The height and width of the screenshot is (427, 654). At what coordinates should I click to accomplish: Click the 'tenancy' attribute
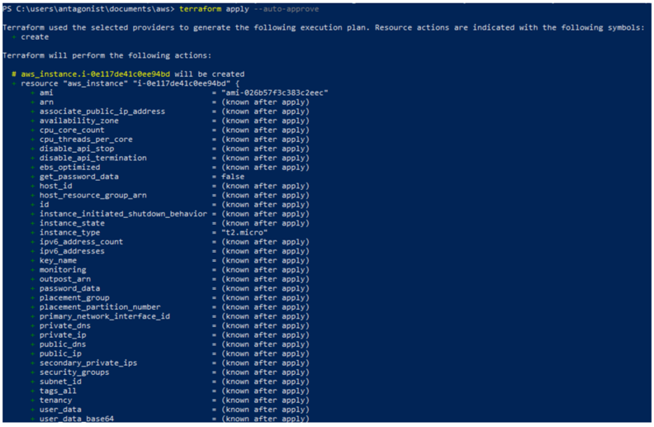[x=56, y=400]
